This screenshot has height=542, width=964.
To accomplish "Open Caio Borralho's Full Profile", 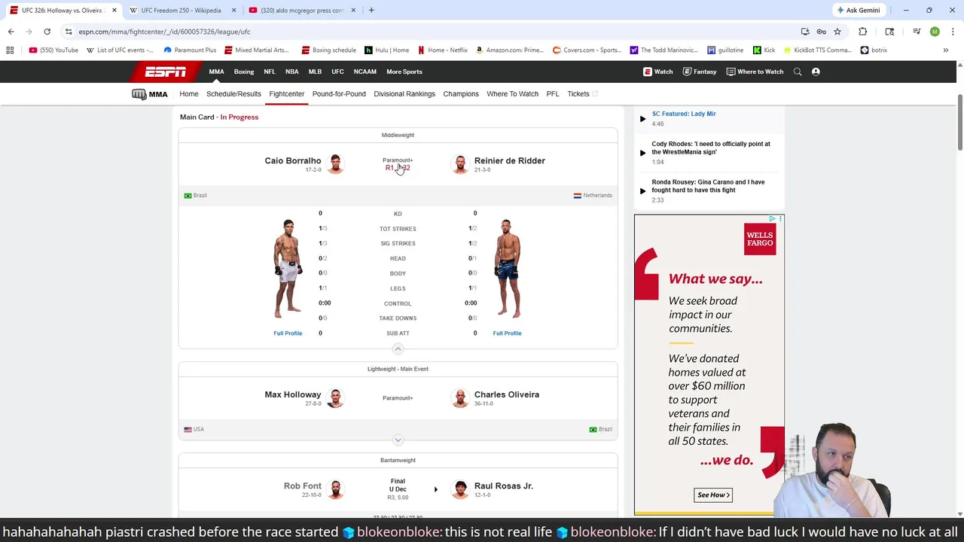I will point(288,333).
